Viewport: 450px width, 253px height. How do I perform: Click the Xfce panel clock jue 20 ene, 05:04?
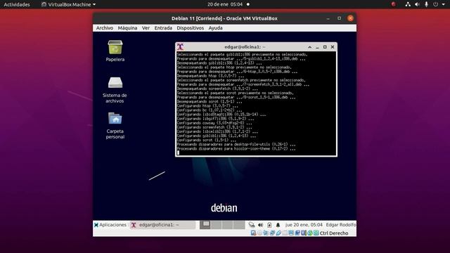(x=304, y=225)
